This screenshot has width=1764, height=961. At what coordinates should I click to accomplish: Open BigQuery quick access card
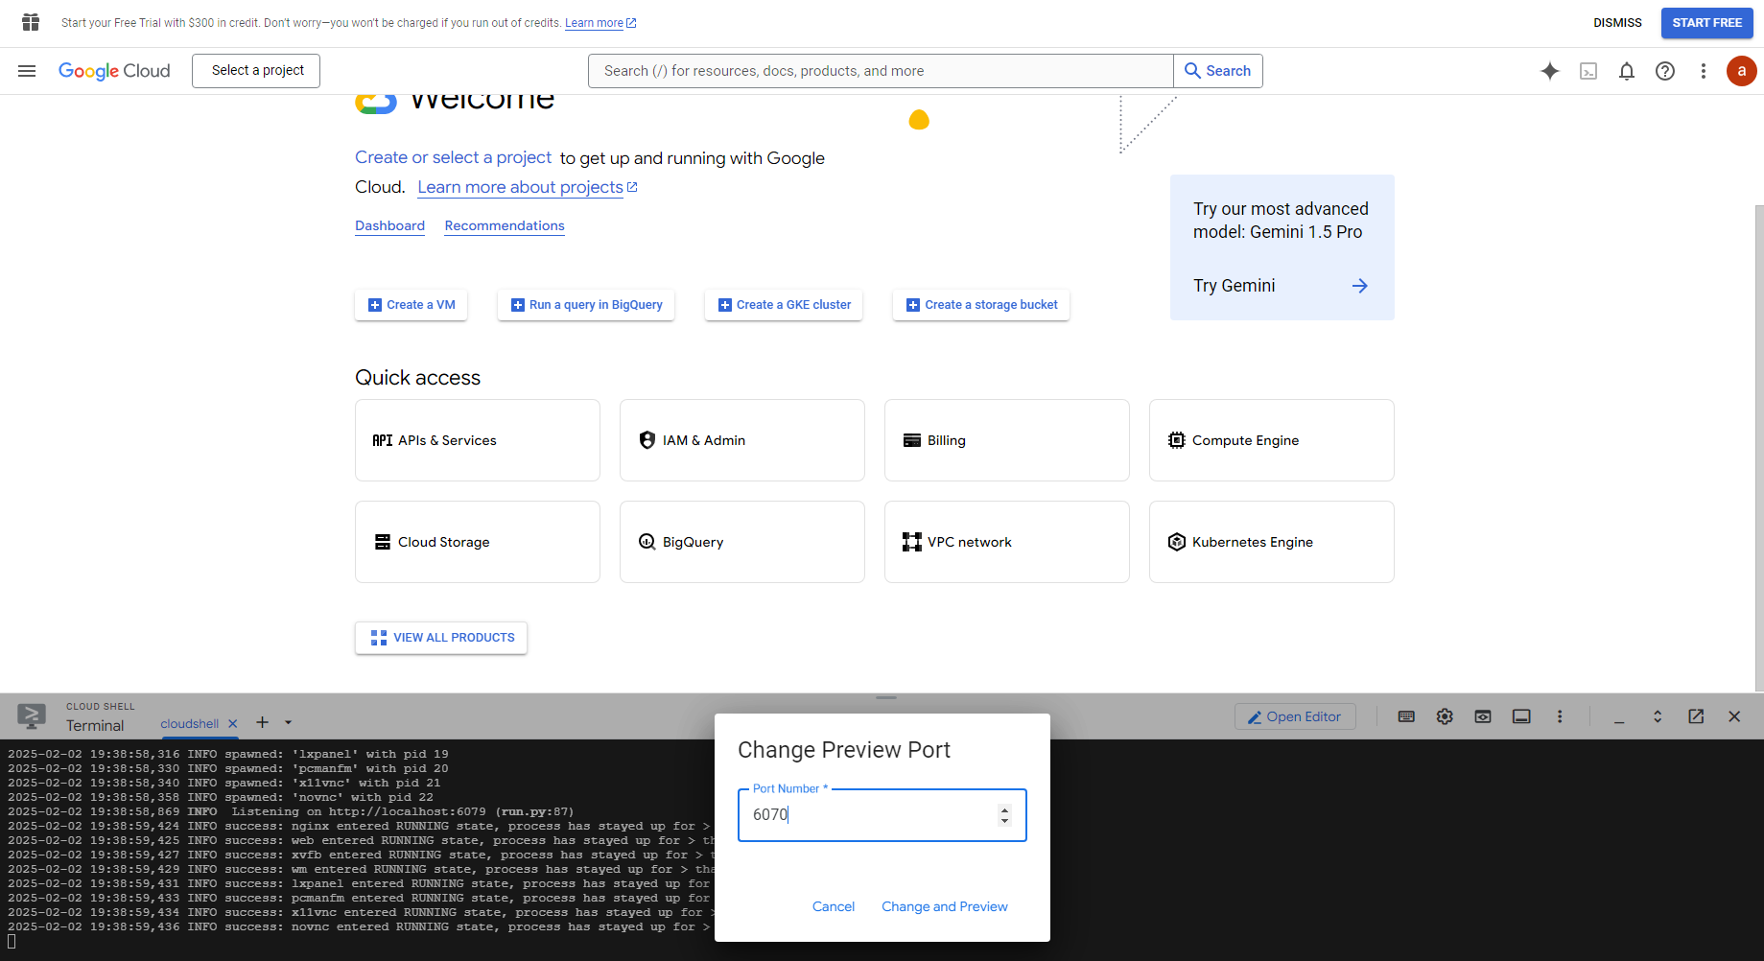pos(742,542)
